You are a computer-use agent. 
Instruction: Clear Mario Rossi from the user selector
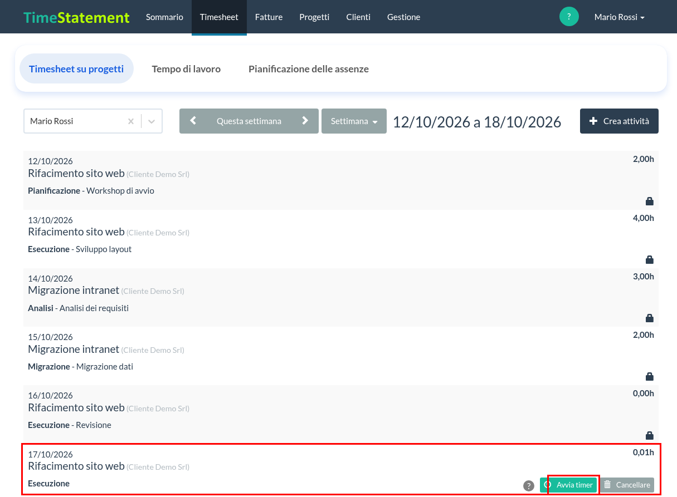(x=131, y=121)
